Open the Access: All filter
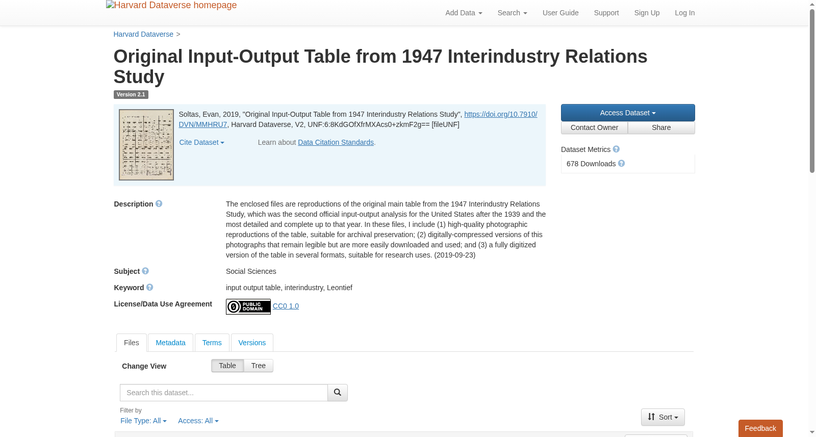 (x=198, y=421)
